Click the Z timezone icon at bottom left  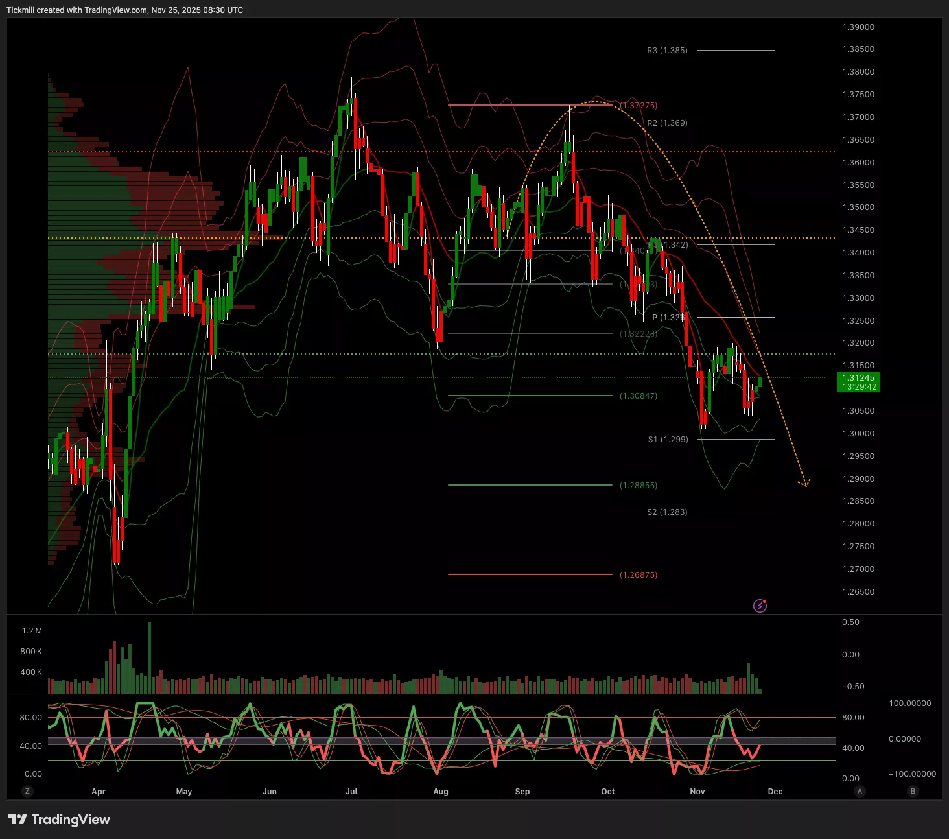(27, 791)
